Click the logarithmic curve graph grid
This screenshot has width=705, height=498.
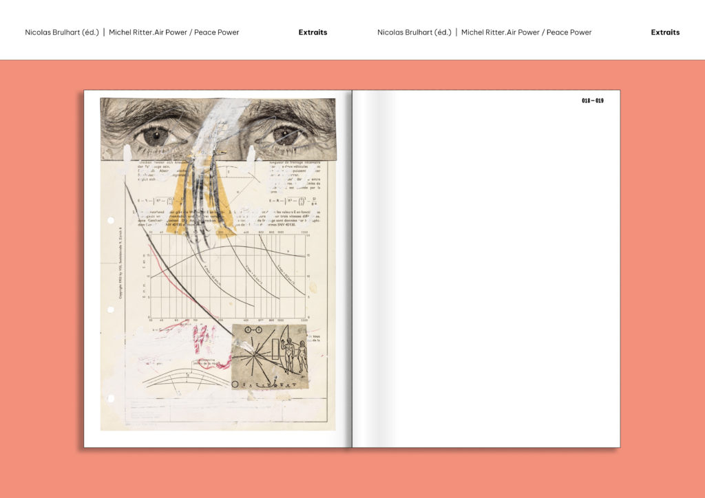point(227,275)
